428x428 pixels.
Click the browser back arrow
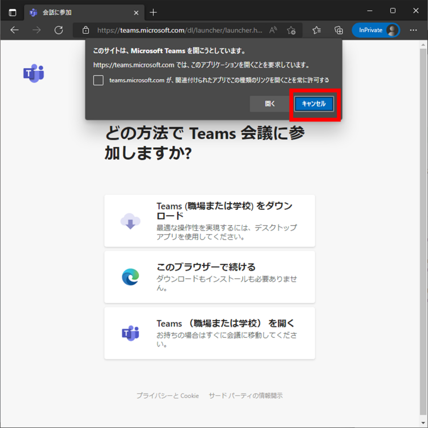pyautogui.click(x=15, y=30)
